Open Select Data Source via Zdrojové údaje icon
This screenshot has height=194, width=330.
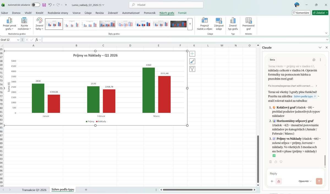pos(219,21)
